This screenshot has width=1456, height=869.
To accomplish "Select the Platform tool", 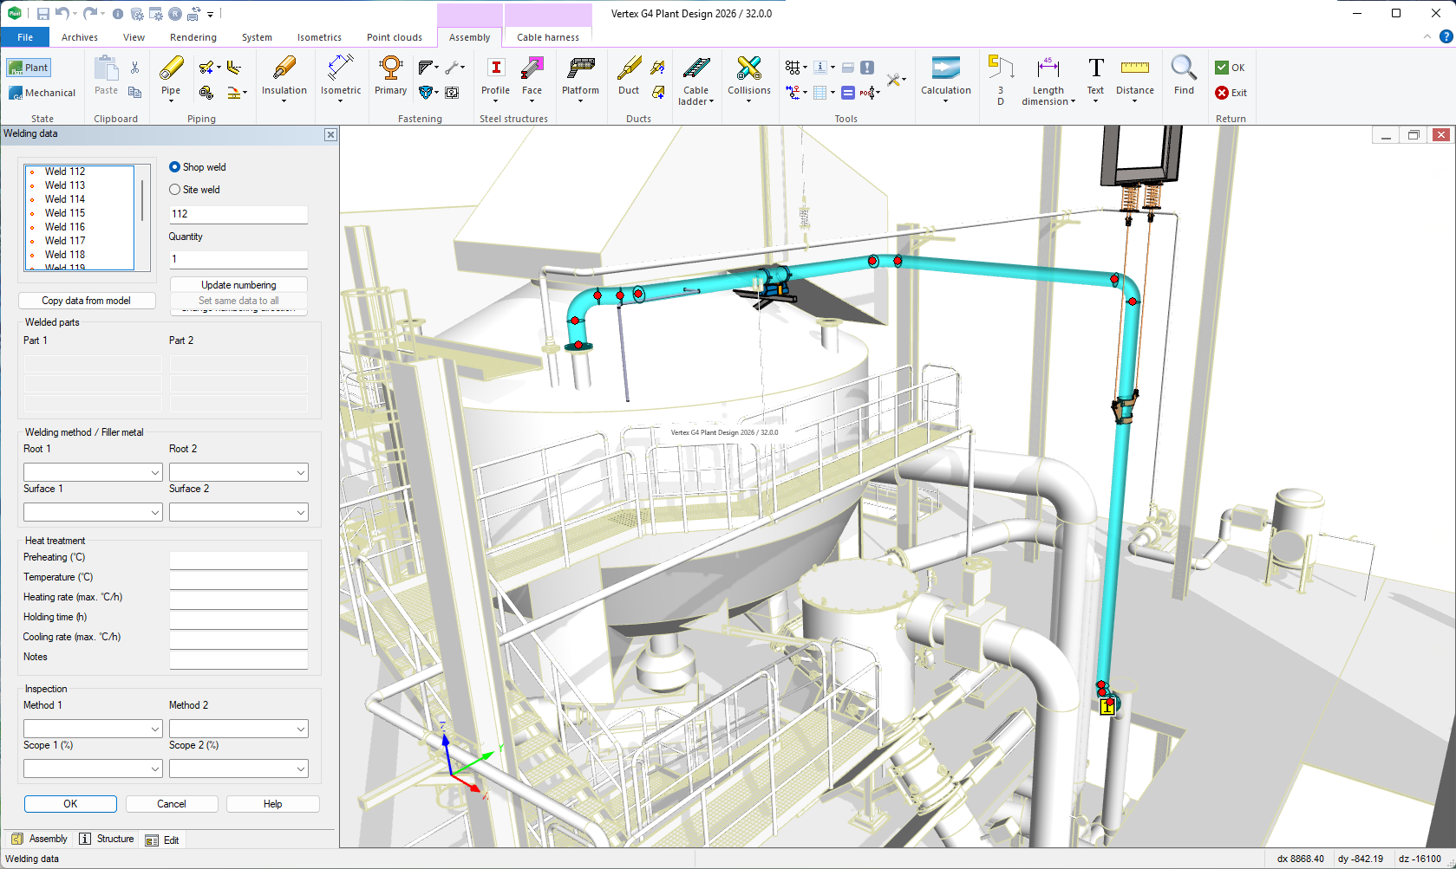I will [580, 68].
